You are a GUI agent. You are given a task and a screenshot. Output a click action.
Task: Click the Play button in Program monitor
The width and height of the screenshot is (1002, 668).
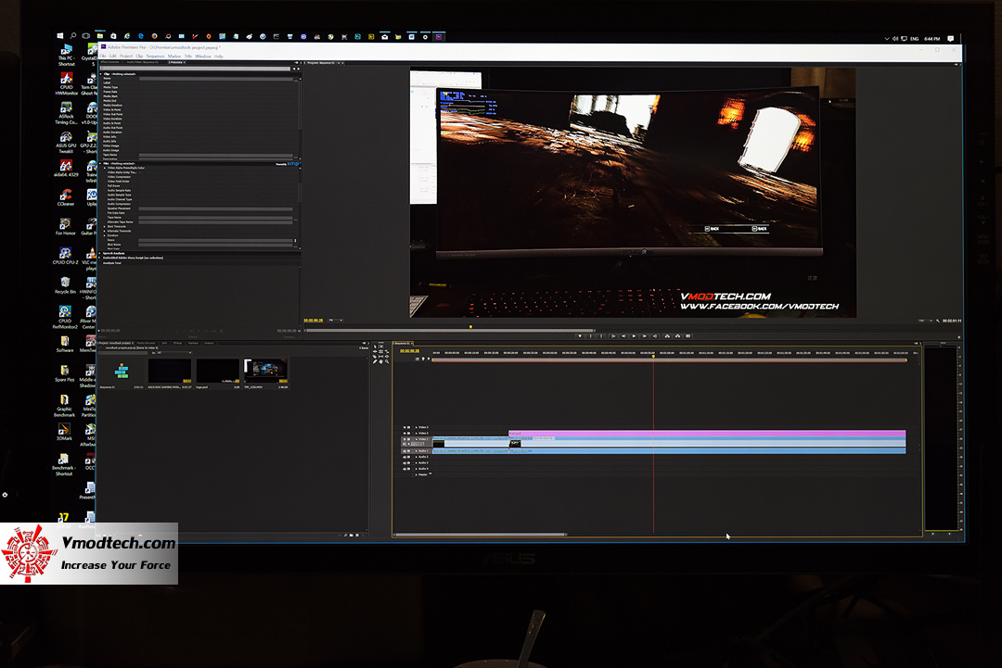[634, 336]
